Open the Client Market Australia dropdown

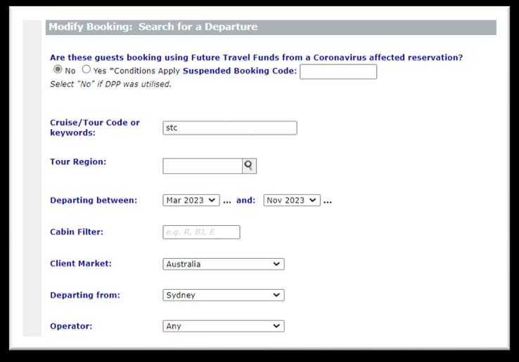224,264
